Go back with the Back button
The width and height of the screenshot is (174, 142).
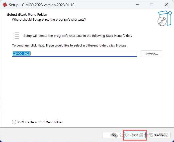coord(113,135)
